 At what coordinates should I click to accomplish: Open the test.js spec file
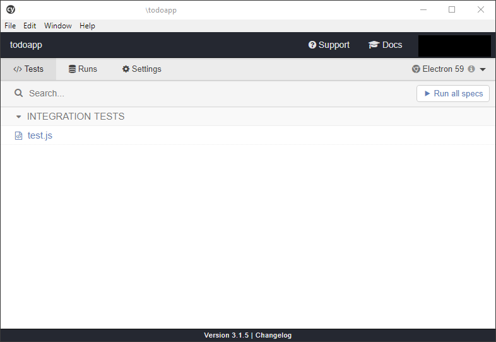point(40,135)
